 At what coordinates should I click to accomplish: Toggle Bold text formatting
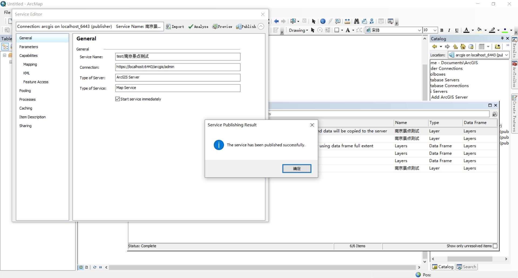(442, 30)
